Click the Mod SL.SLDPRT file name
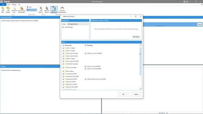This screenshot has height=114, width=203. tap(71, 82)
